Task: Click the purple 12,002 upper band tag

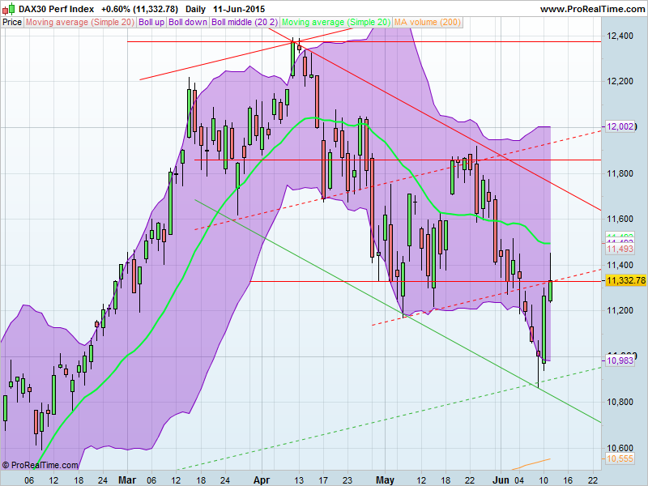Action: pyautogui.click(x=620, y=126)
